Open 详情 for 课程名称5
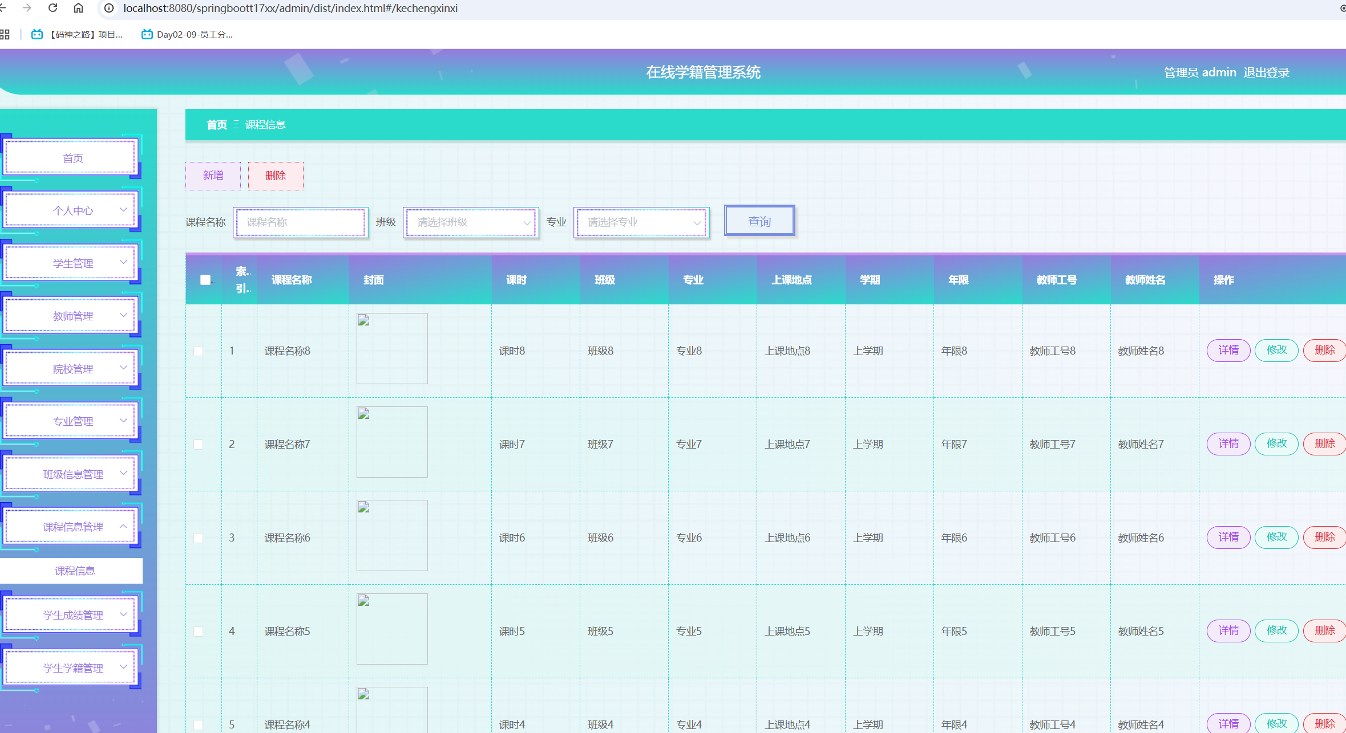1346x733 pixels. coord(1228,630)
